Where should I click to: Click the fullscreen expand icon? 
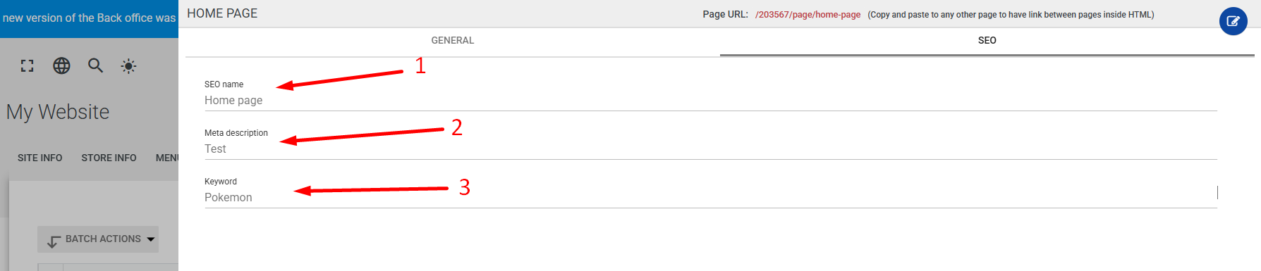(27, 66)
